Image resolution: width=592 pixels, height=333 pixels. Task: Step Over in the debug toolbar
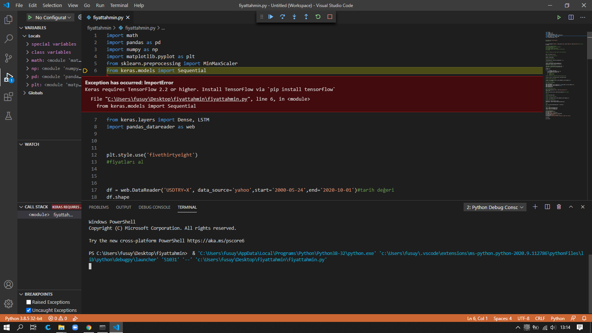[x=283, y=17]
